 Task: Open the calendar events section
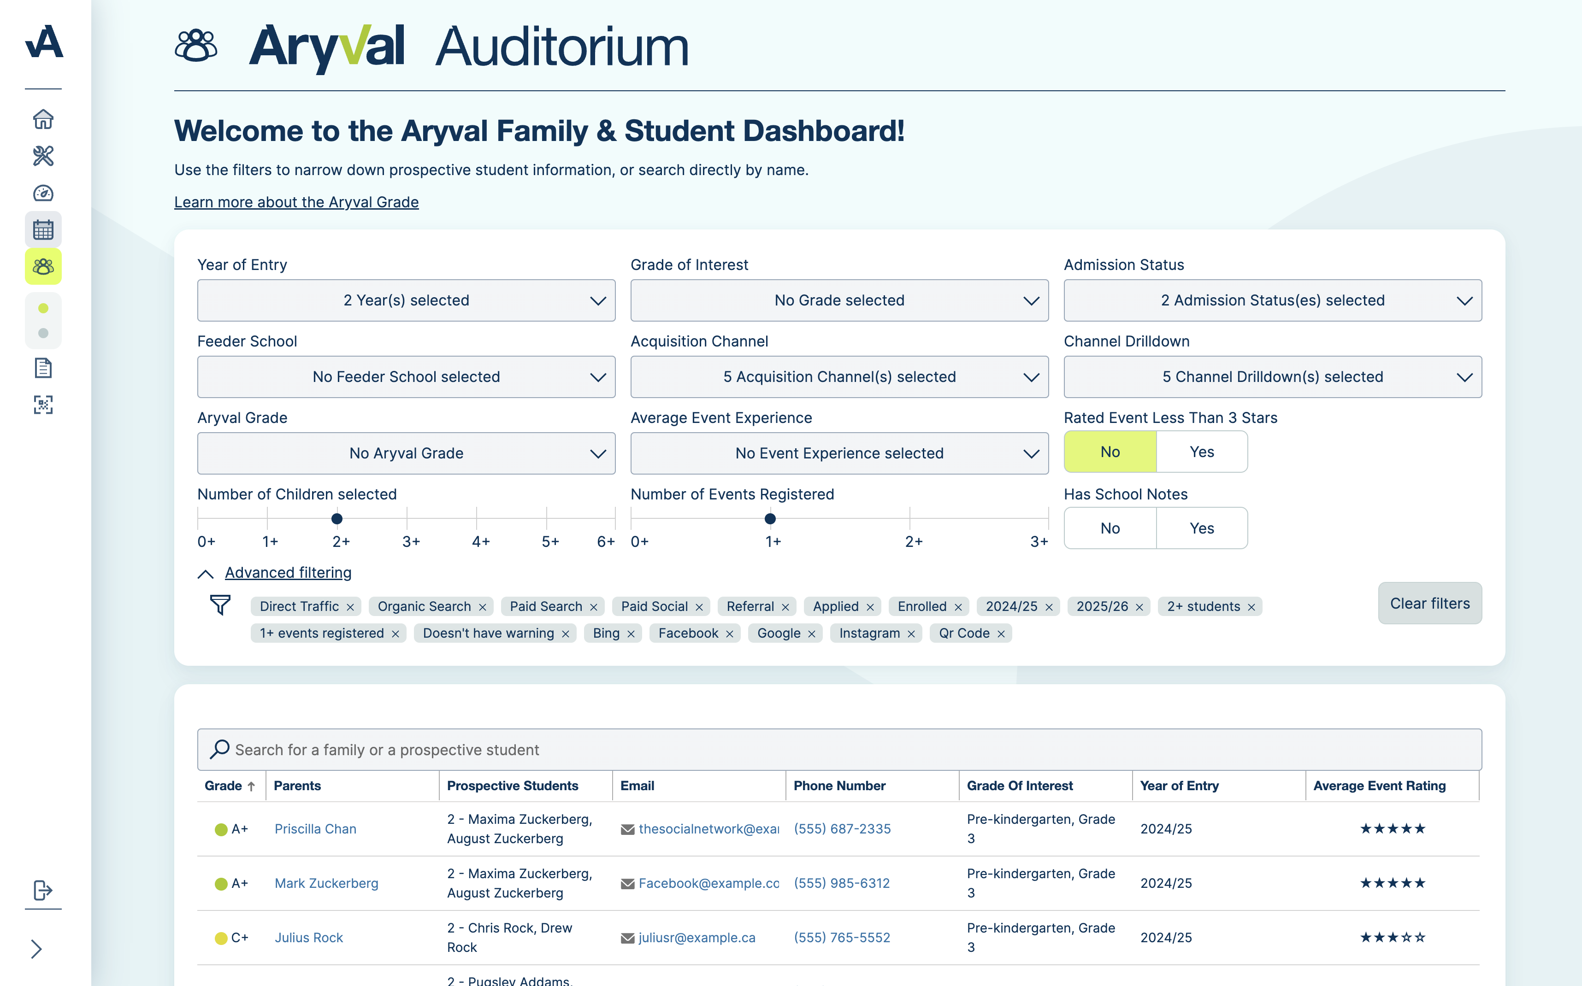click(x=43, y=229)
